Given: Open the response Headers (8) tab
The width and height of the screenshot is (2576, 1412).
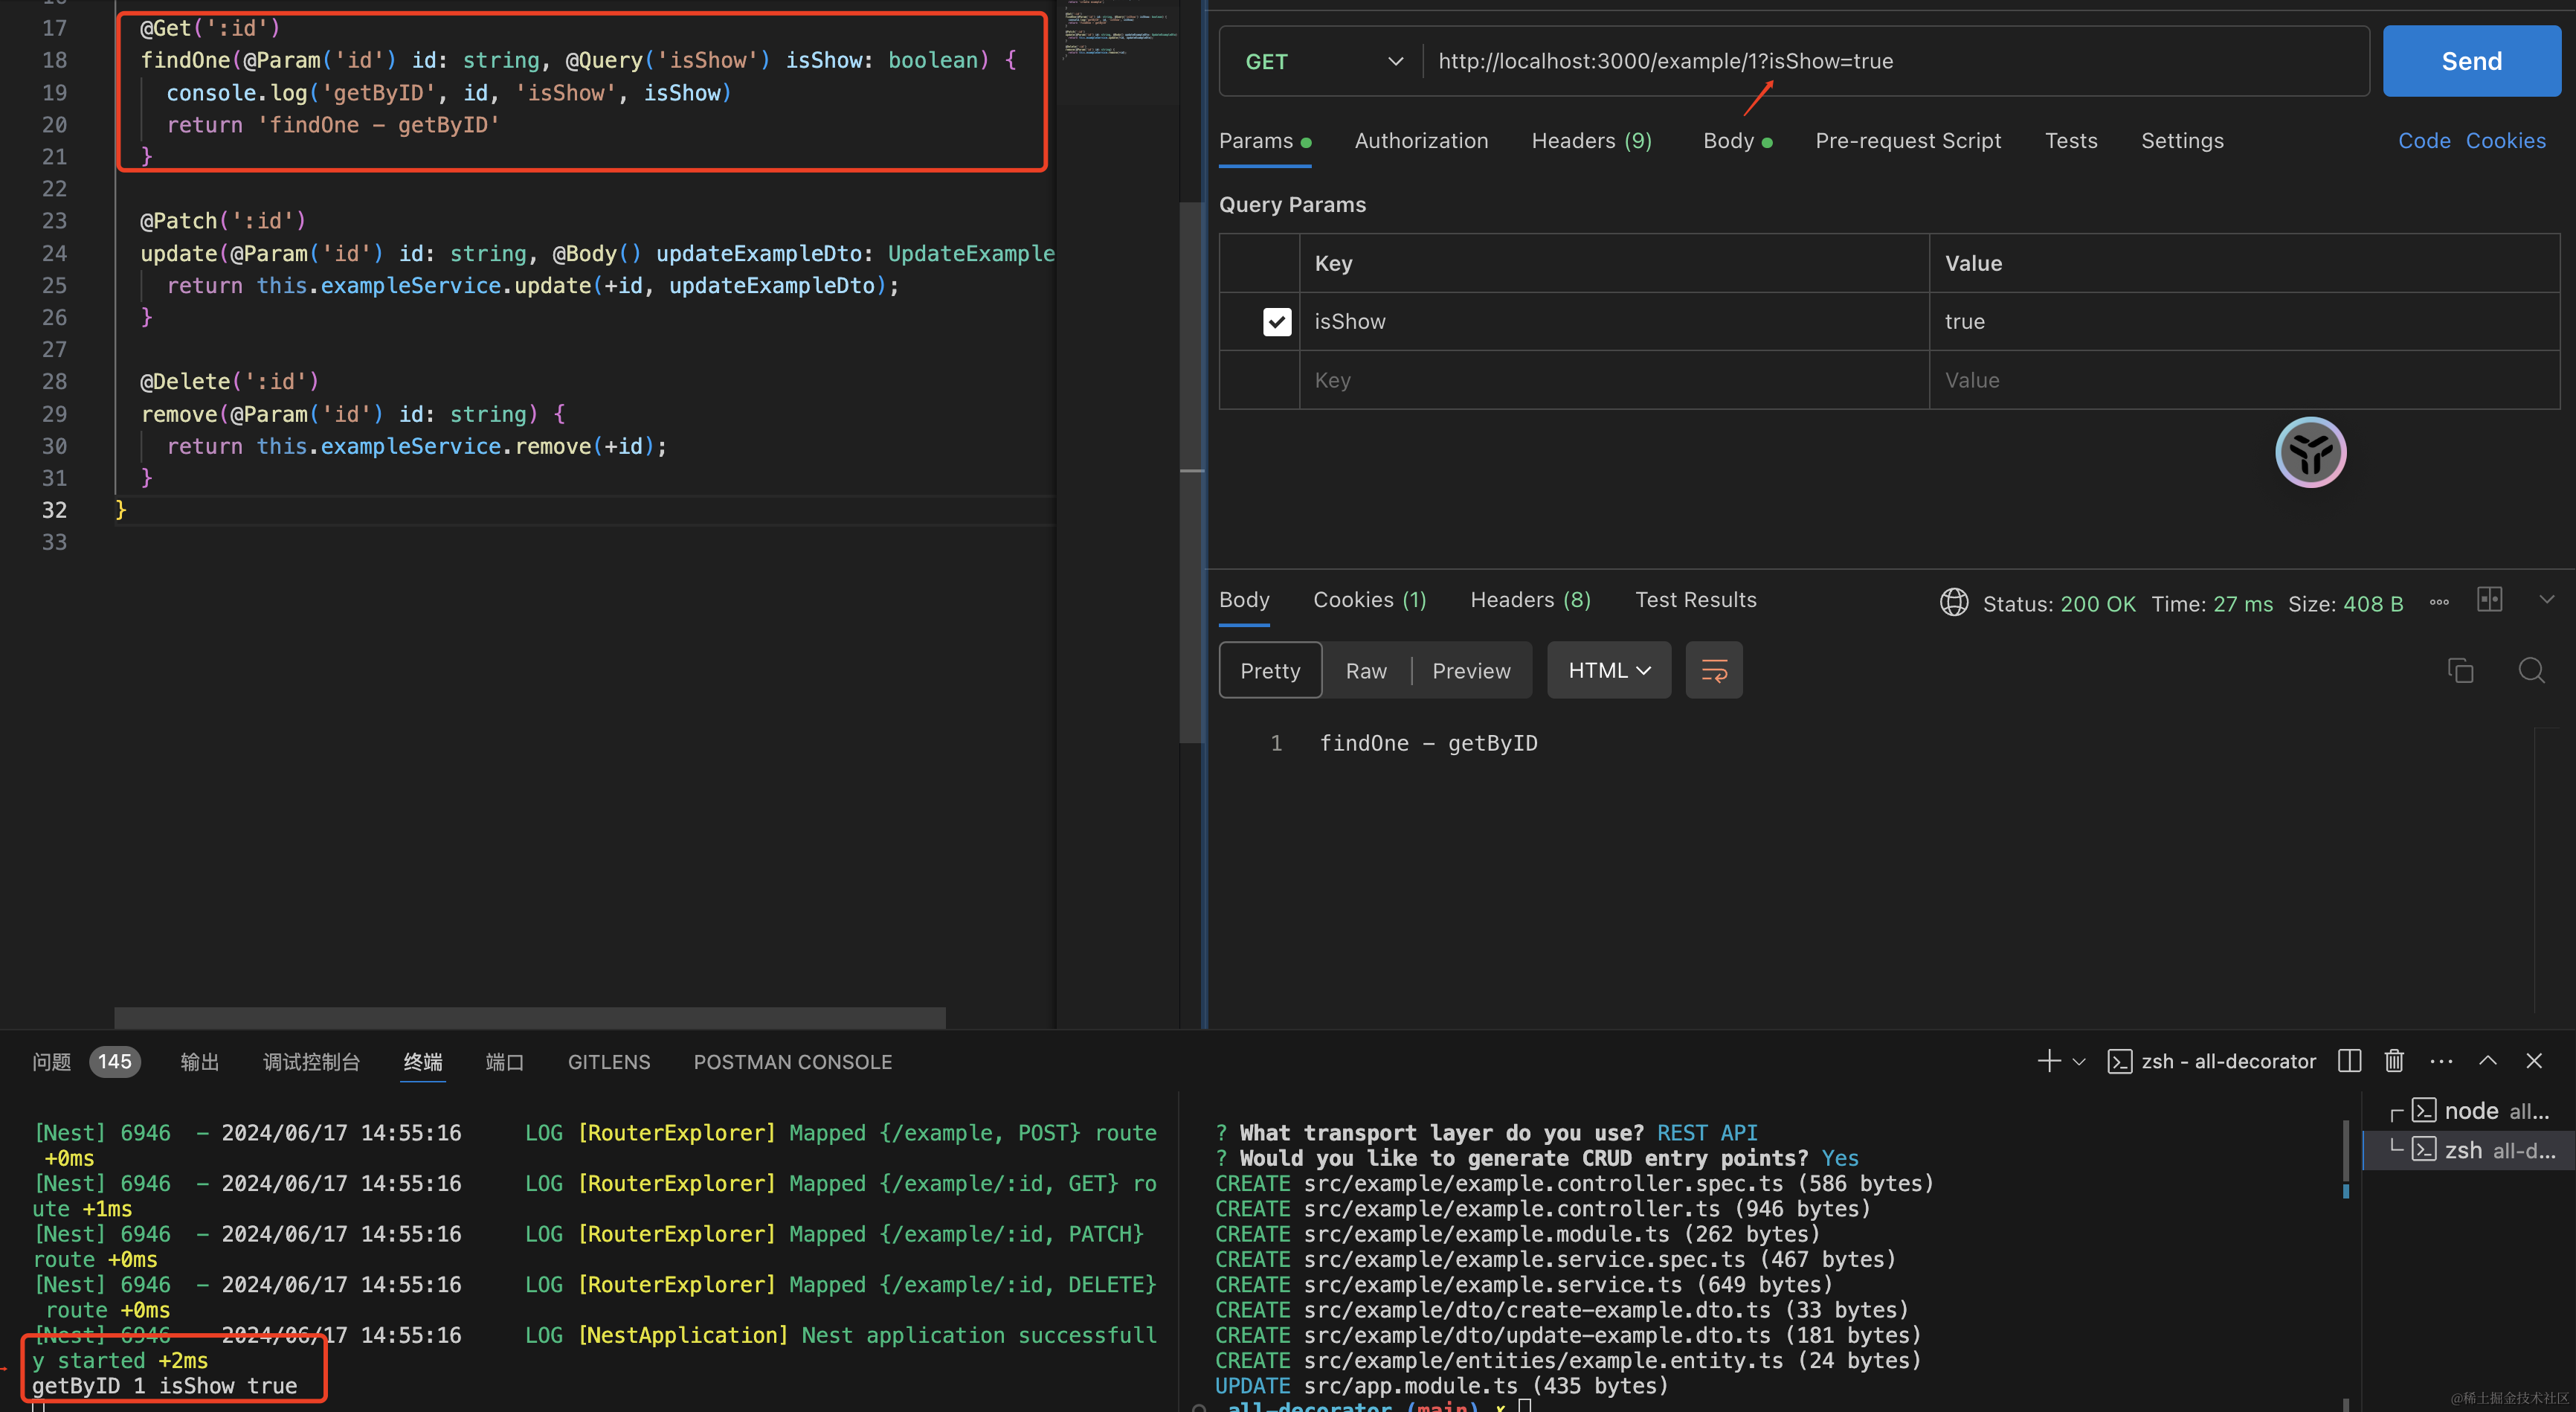Looking at the screenshot, I should [x=1530, y=600].
